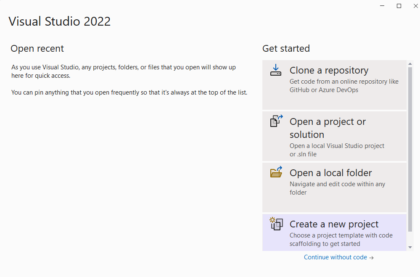
Task: Click the scrollbar up arrow
Action: (x=410, y=64)
